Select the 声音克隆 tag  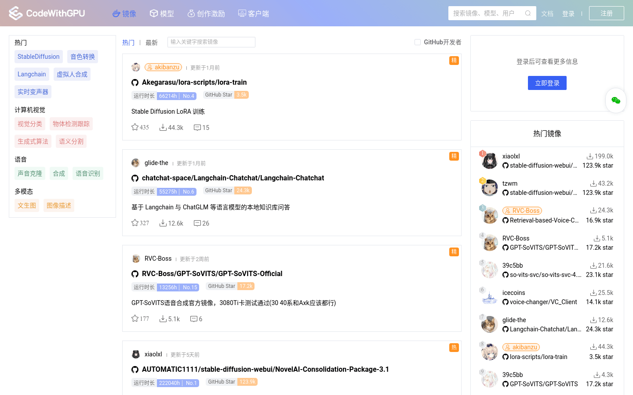(x=30, y=173)
